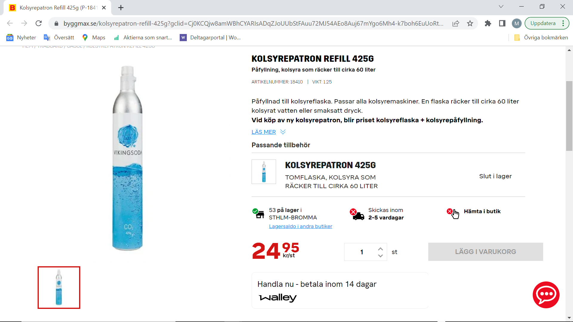Screen dimensions: 573x322
Task: Open the Uppdatera browser menu
Action: point(547,23)
